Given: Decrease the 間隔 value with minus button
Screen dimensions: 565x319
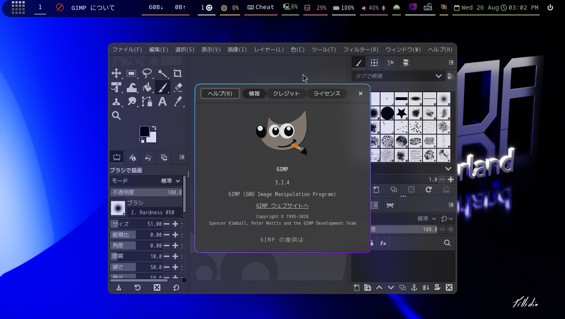Looking at the screenshot, I should 167,256.
